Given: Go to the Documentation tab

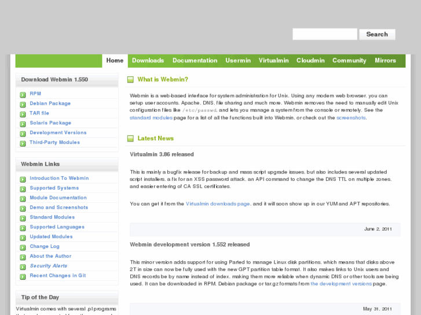Looking at the screenshot, I should 195,61.
